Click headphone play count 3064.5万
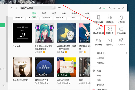Viewport: 135px width, 90px height. [63, 41]
